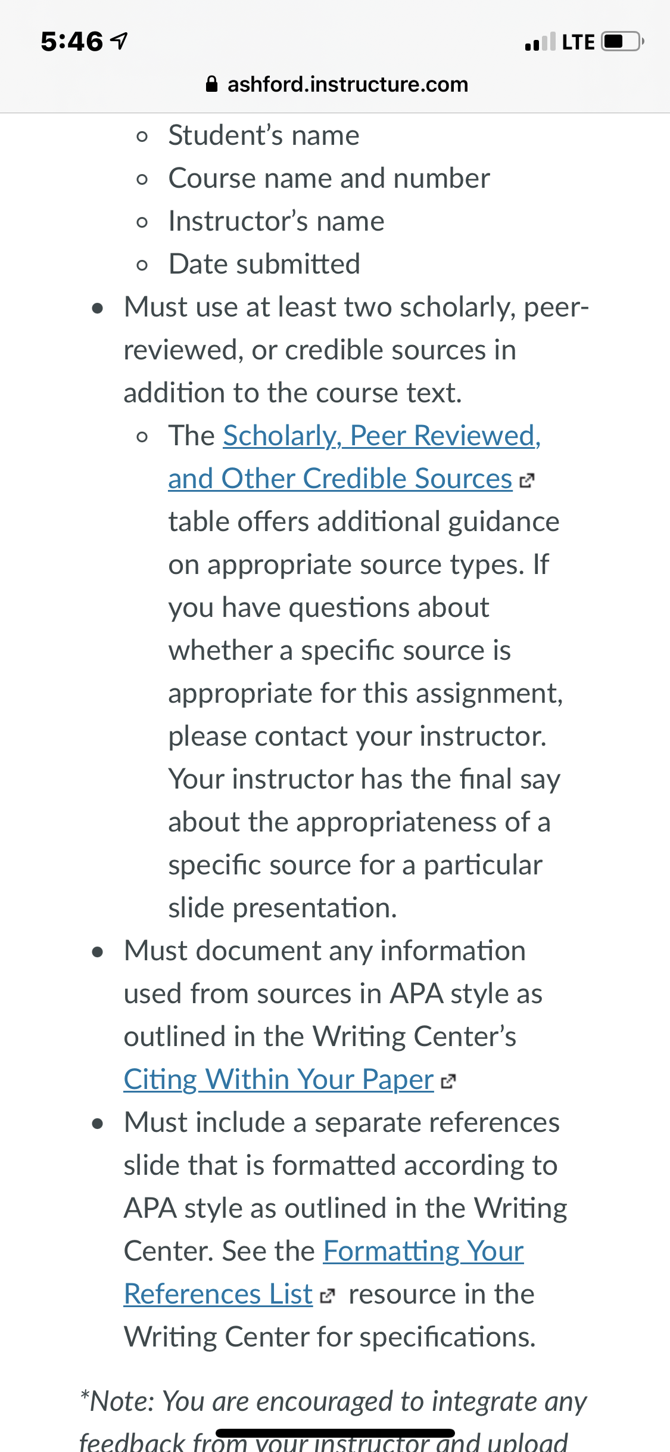Tap external link icon after References List
Image resolution: width=670 pixels, height=1452 pixels.
[328, 1296]
